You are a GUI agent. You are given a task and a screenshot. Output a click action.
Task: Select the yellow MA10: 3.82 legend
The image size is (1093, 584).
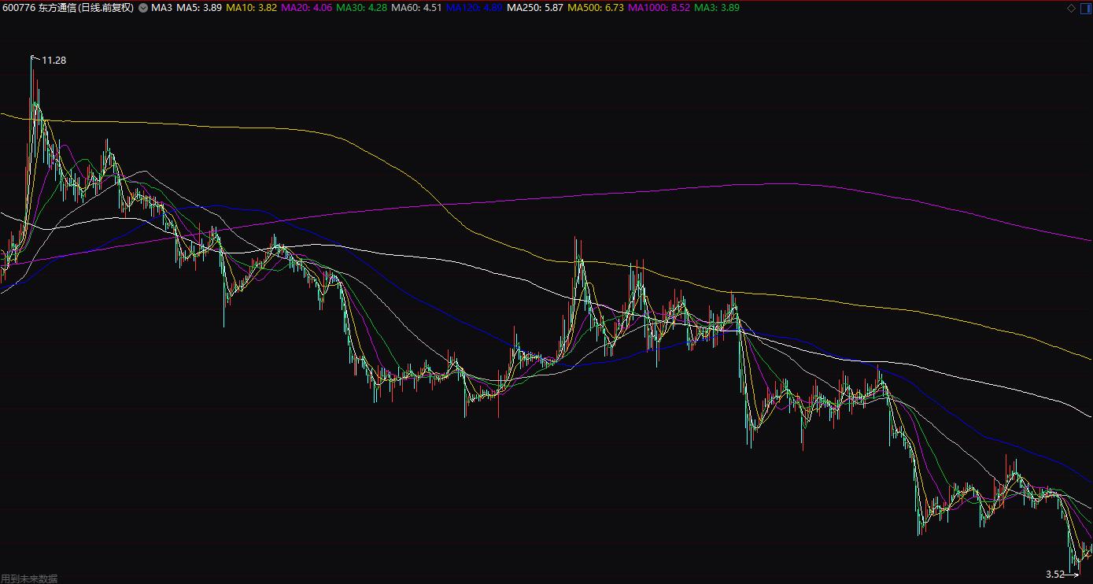(251, 8)
